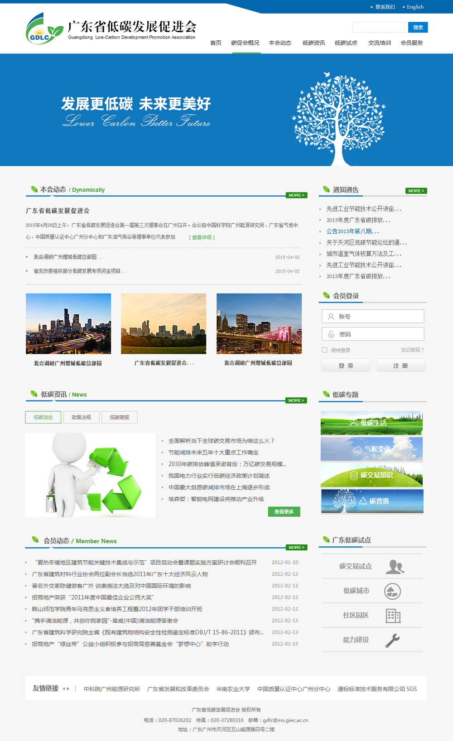Click the lock icon in password field

331,334
